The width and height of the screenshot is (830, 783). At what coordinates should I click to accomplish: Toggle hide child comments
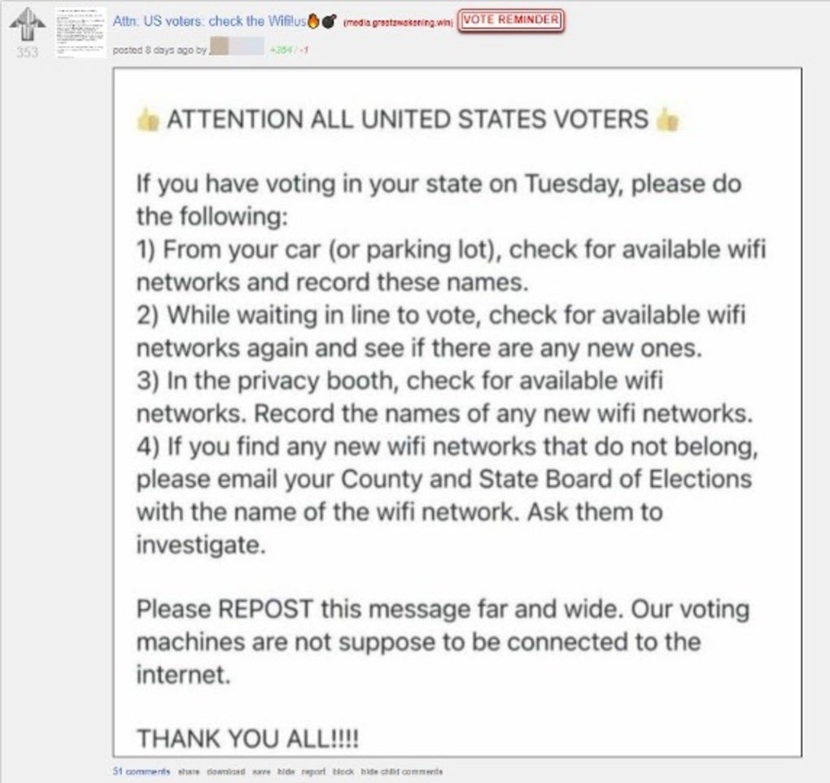point(402,772)
